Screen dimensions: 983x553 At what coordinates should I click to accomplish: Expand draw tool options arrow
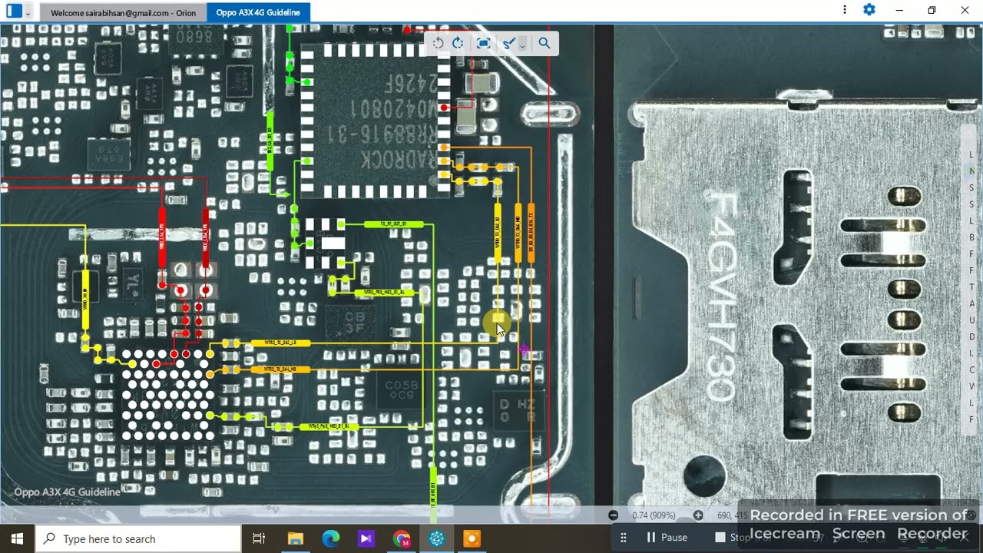point(522,45)
